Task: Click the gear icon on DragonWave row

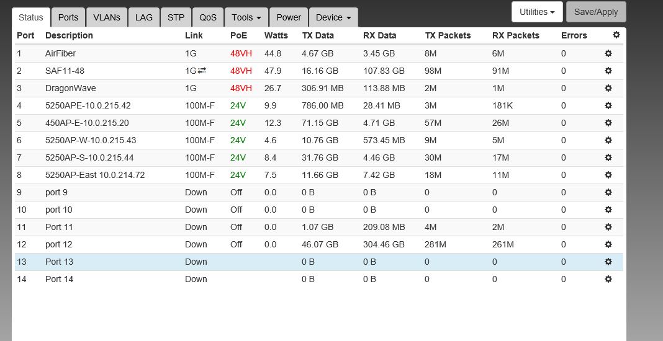Action: pos(608,89)
